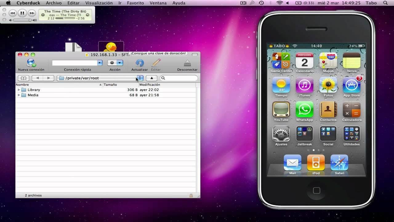Sort by the Tamaño column header
The width and height of the screenshot is (394, 222).
point(121,84)
